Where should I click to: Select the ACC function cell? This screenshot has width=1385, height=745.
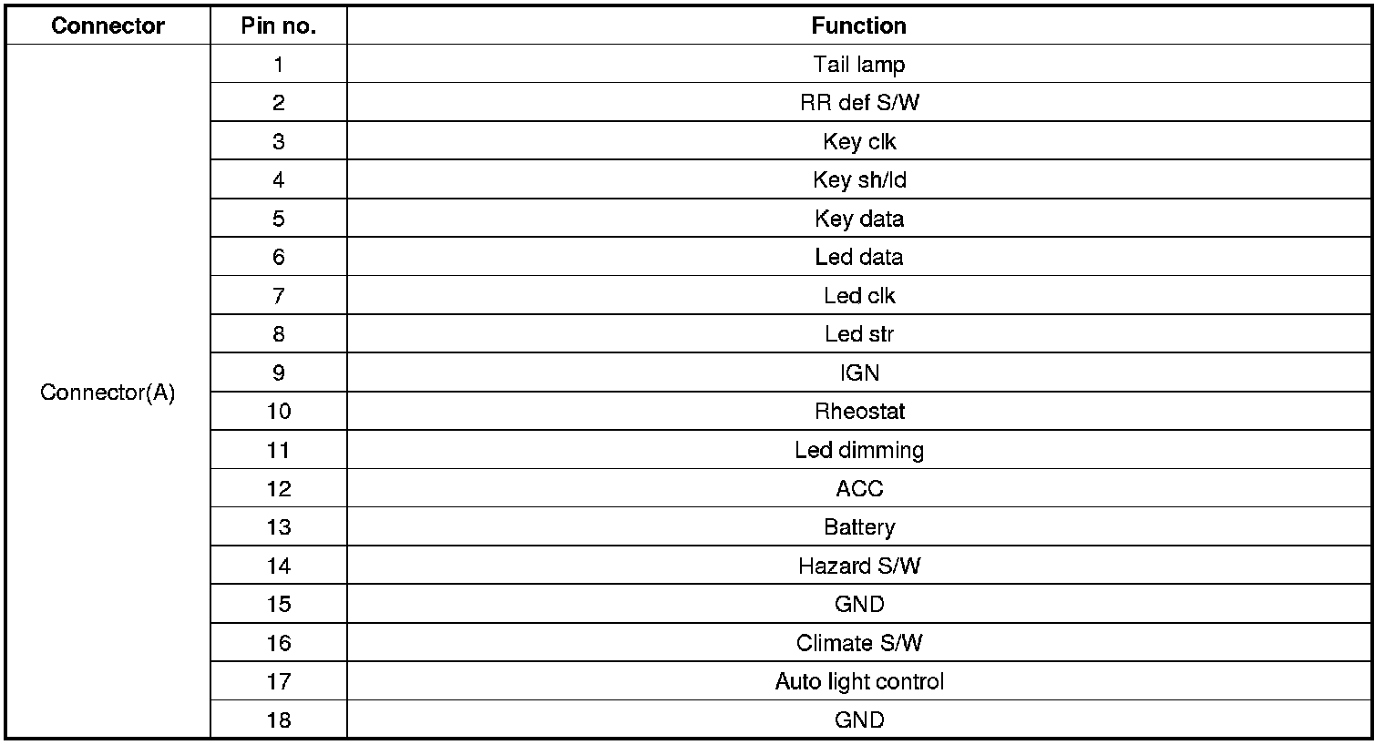pos(858,488)
